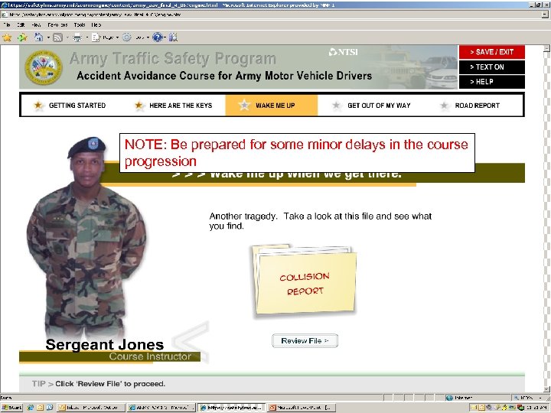Click the Home icon in toolbar
This screenshot has width=551, height=413.
pos(39,37)
